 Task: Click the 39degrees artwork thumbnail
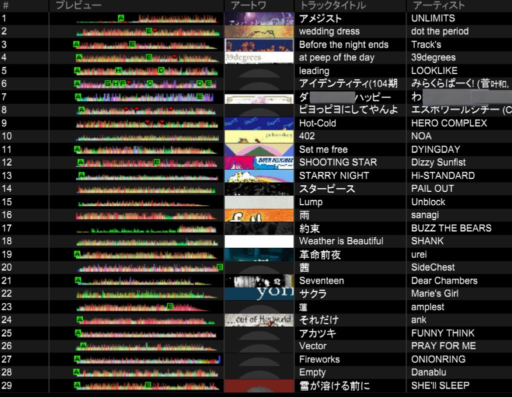click(259, 58)
